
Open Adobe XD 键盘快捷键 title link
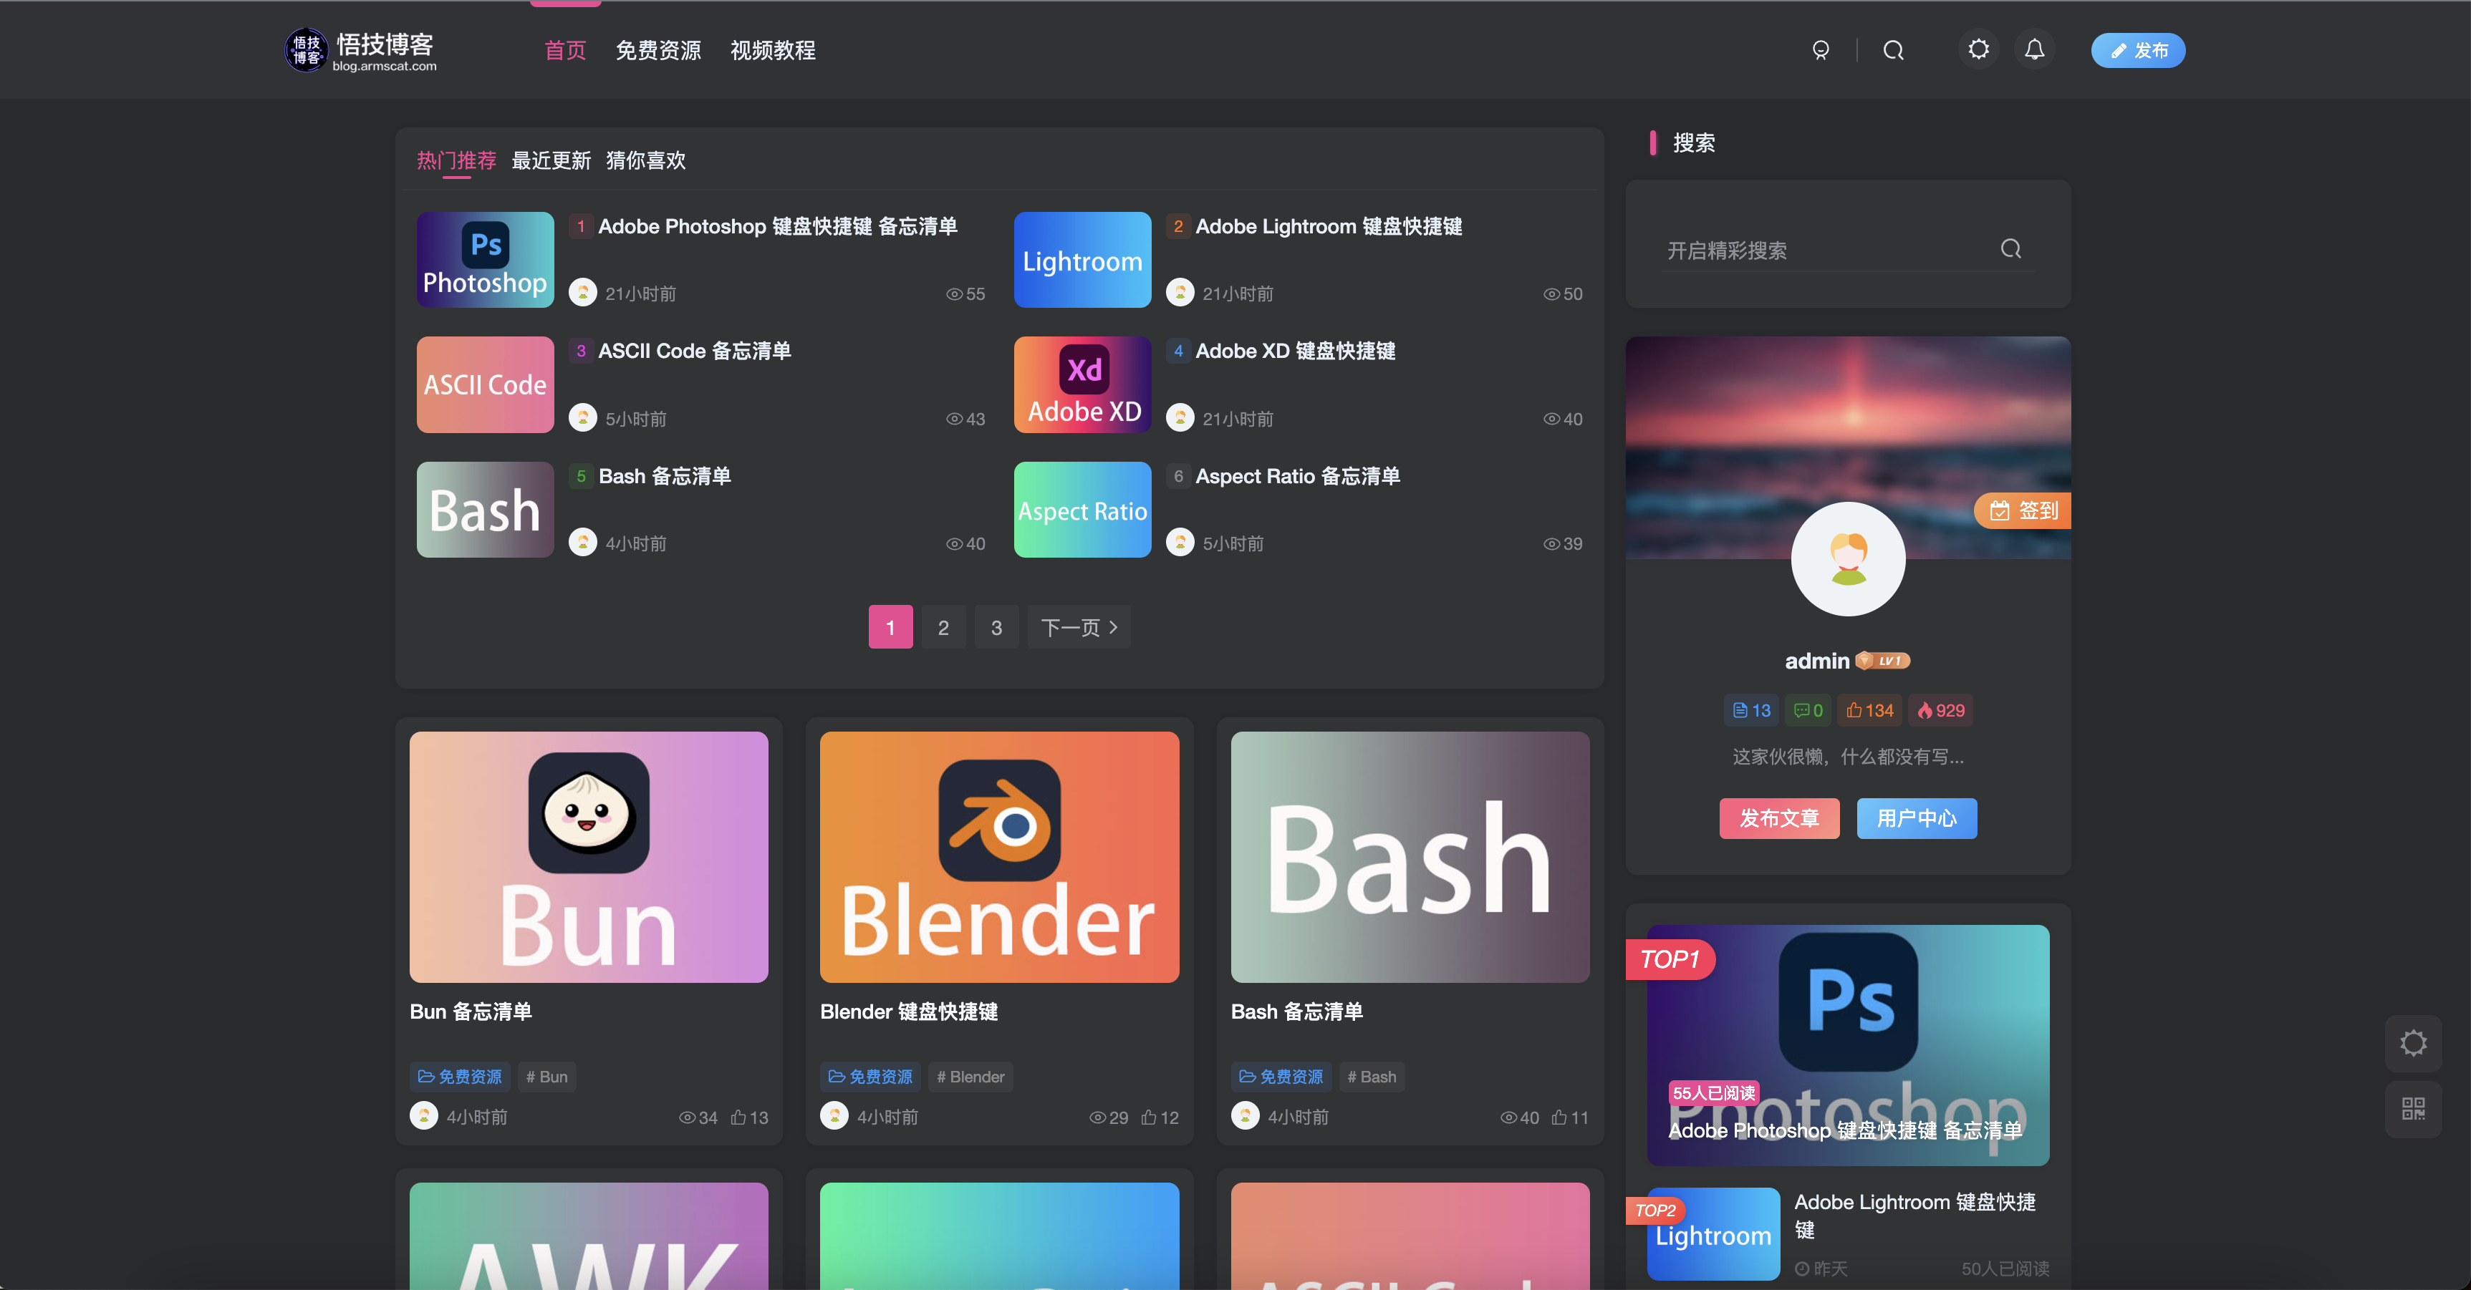point(1295,351)
